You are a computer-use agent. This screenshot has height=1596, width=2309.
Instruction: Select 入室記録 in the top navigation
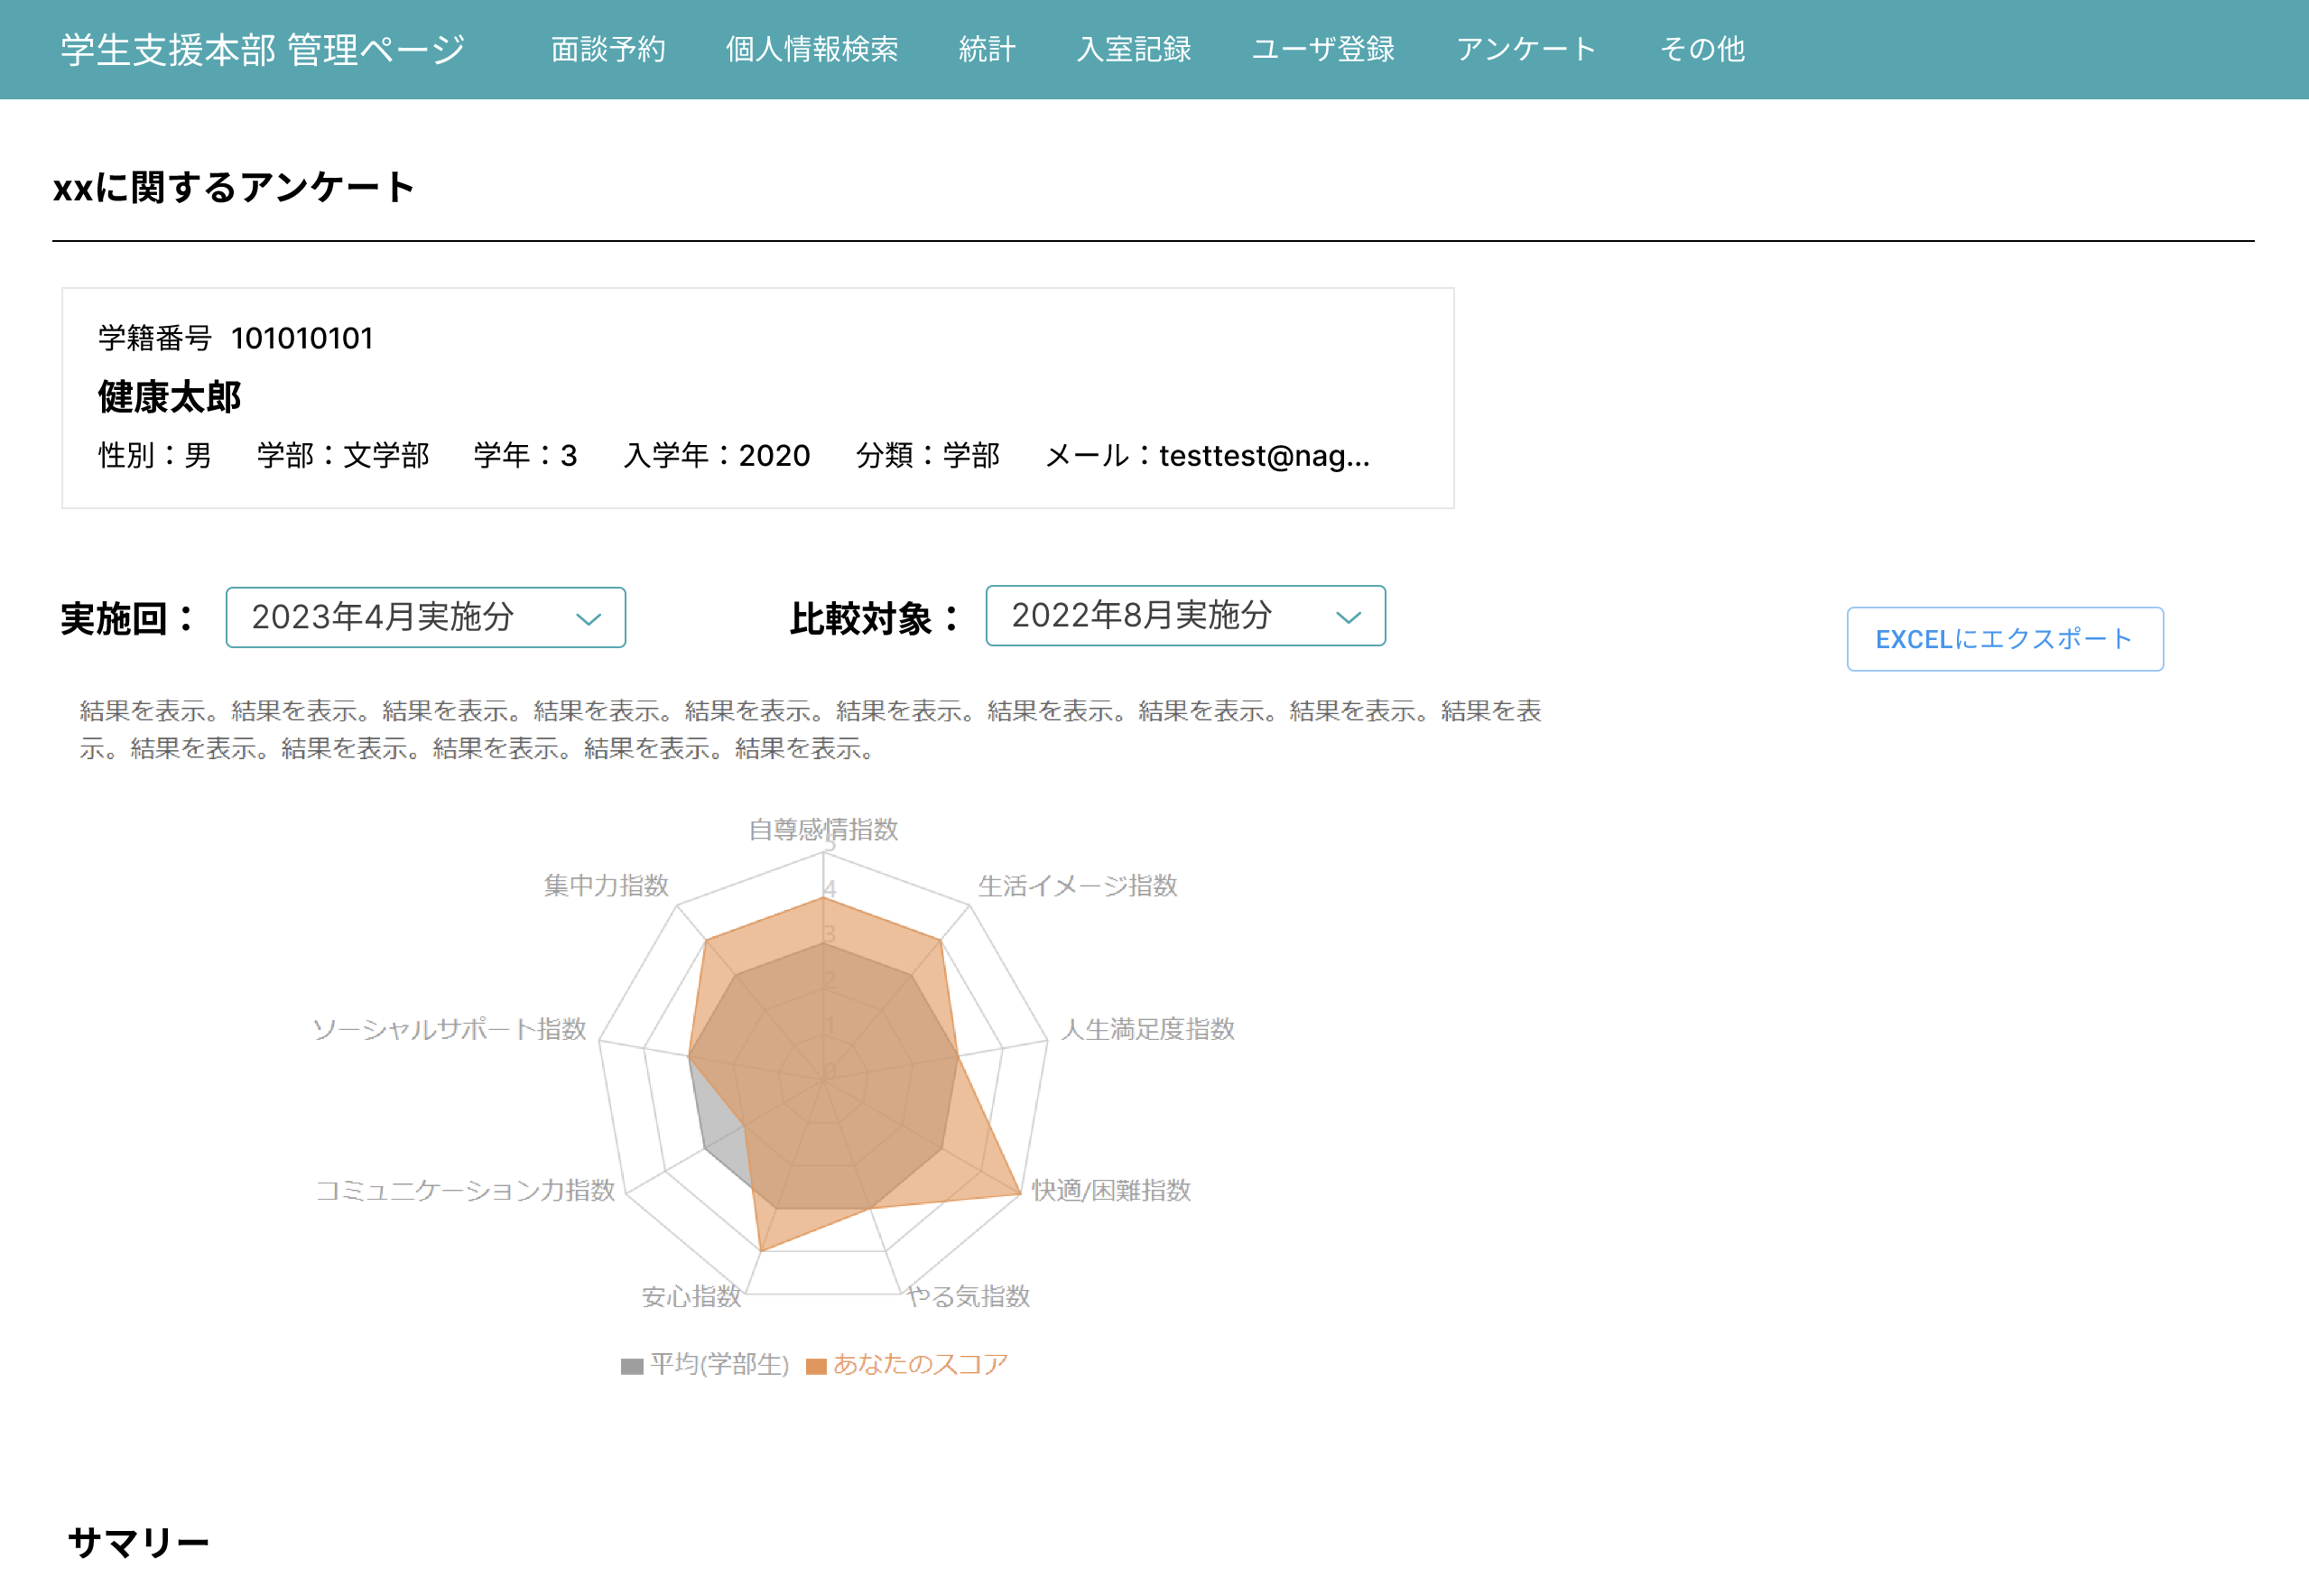[1133, 49]
